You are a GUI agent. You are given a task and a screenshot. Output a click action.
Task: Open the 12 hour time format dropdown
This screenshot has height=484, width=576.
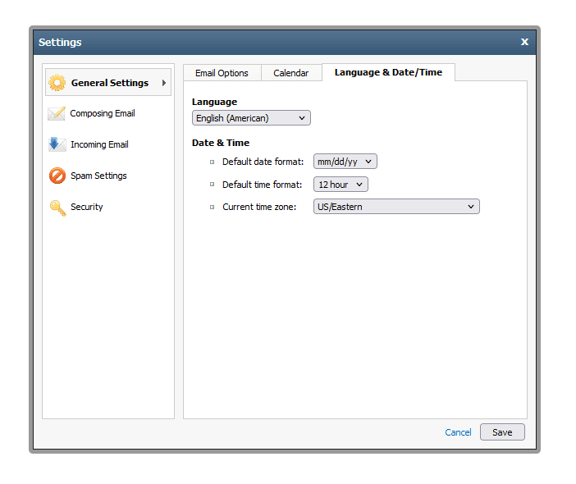pyautogui.click(x=341, y=185)
